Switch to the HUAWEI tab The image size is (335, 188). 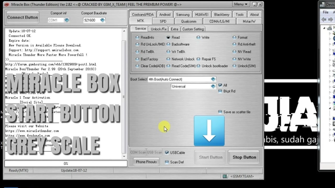pos(202,15)
